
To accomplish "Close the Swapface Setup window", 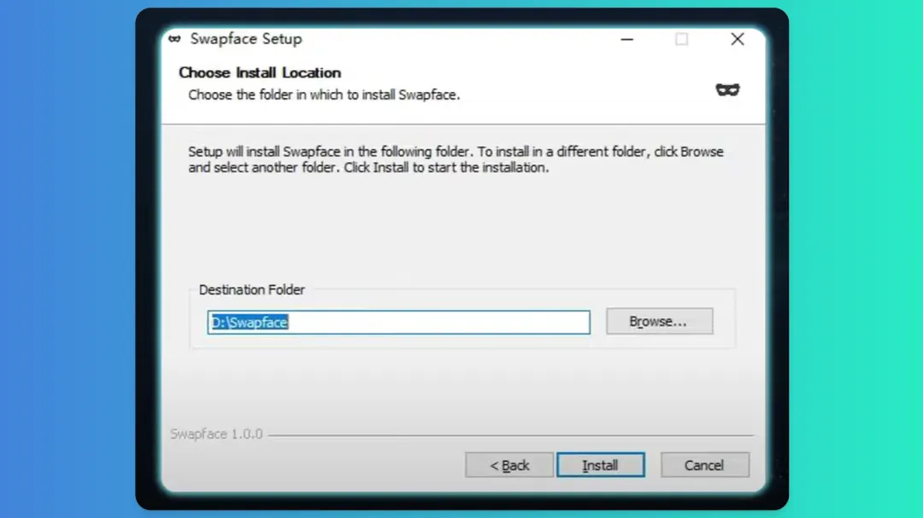I will point(737,39).
